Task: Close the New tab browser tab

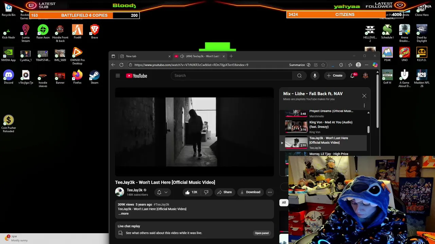Action: [169, 56]
